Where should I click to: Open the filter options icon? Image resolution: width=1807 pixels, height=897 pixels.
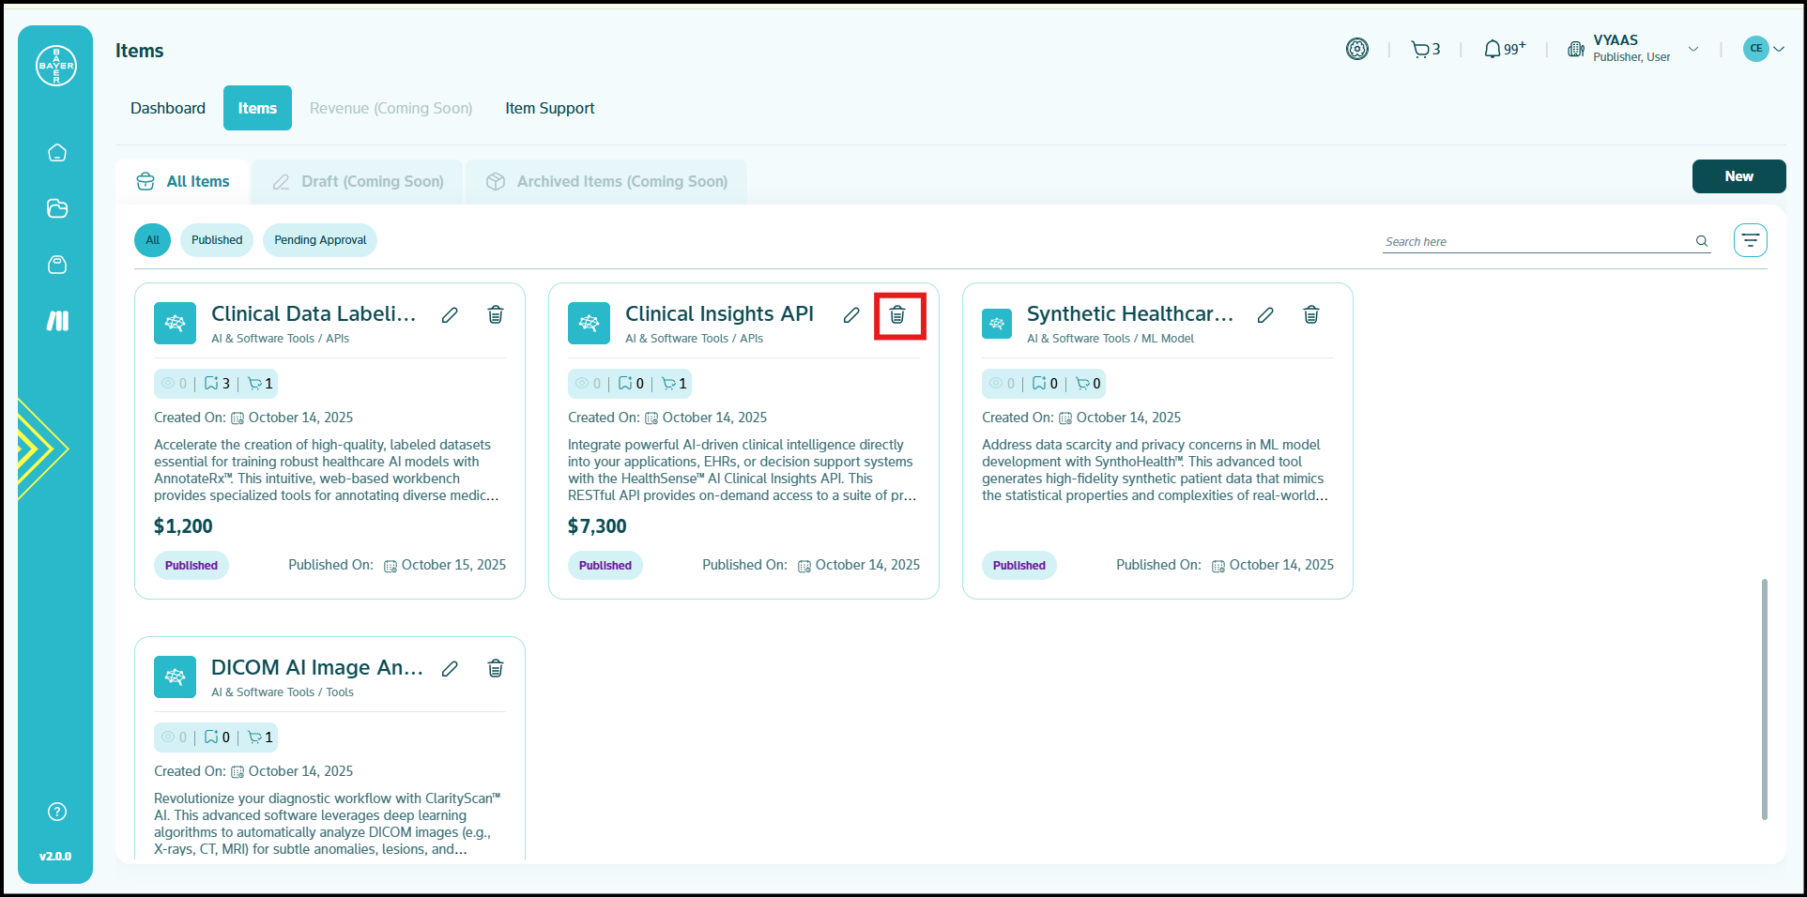tap(1750, 240)
